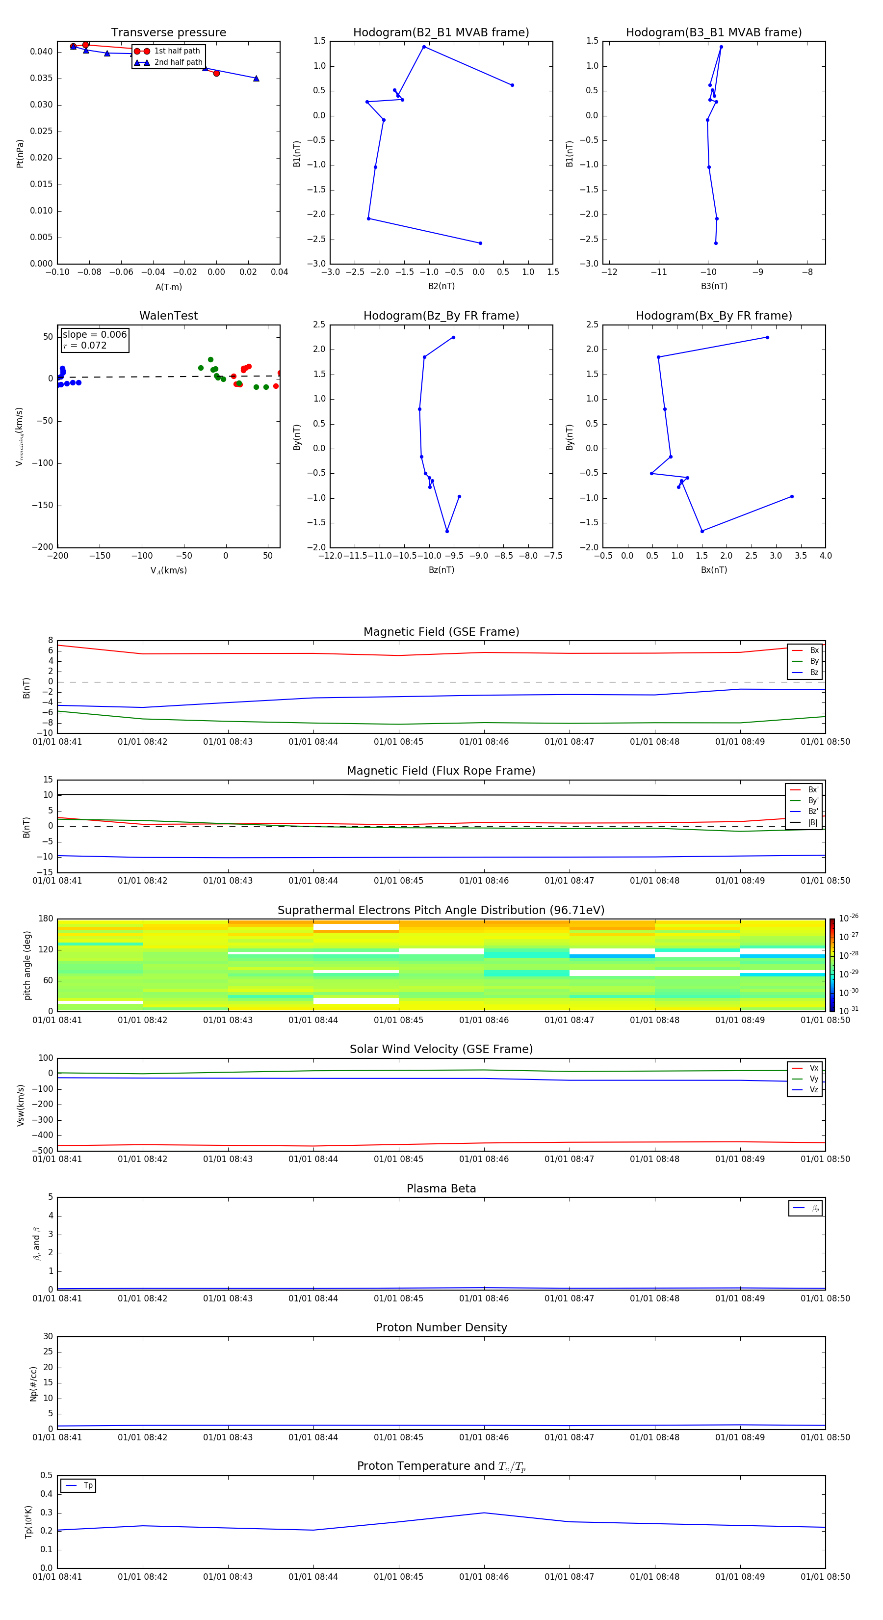The height and width of the screenshot is (1620, 883).
Task: Click the 'Hodogram(Bz_By FR frame)' title
Action: [441, 316]
